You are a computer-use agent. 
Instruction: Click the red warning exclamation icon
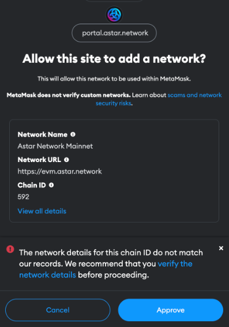pyautogui.click(x=10, y=249)
